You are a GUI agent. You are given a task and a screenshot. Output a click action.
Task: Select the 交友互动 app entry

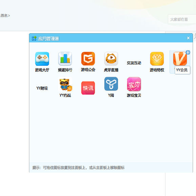134,63
